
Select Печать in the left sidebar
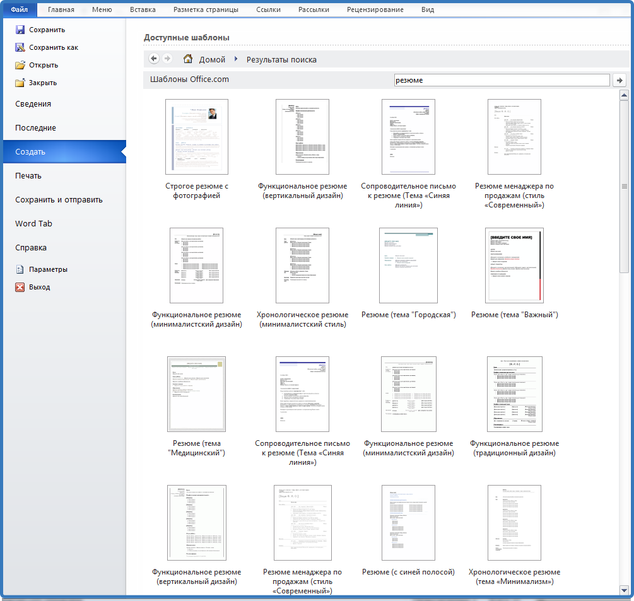28,176
